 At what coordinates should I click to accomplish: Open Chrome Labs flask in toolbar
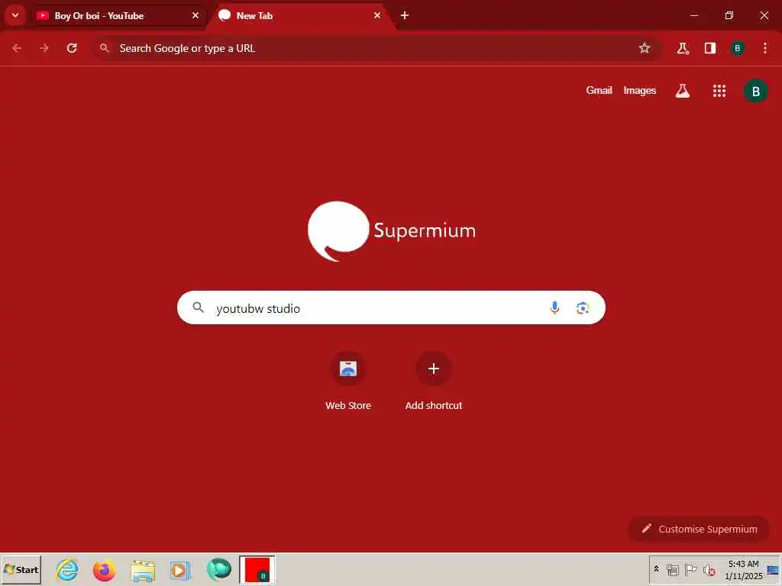click(x=682, y=48)
